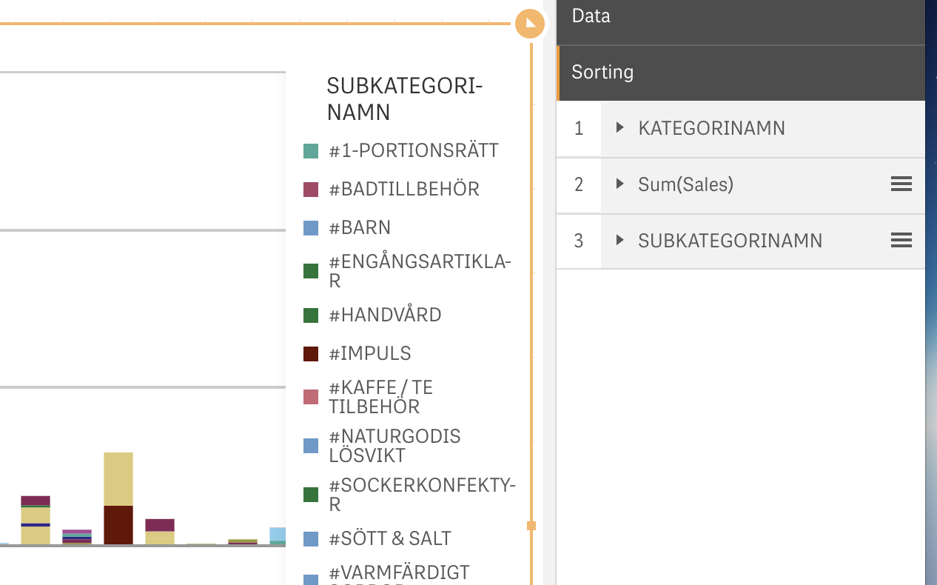Choose #SÖTT & SALT legend item
Screen dimensions: 937x585
(x=390, y=538)
